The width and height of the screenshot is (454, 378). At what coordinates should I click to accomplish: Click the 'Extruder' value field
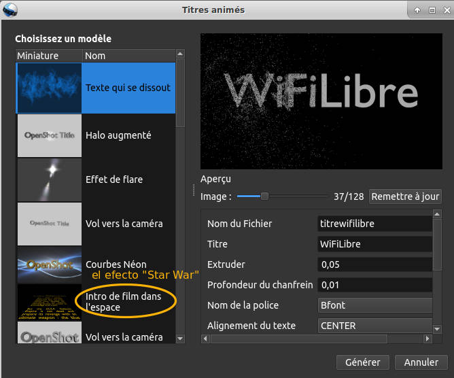[375, 264]
